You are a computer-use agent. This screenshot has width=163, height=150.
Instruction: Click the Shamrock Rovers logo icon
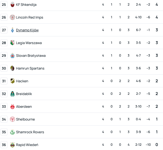tap(12, 132)
